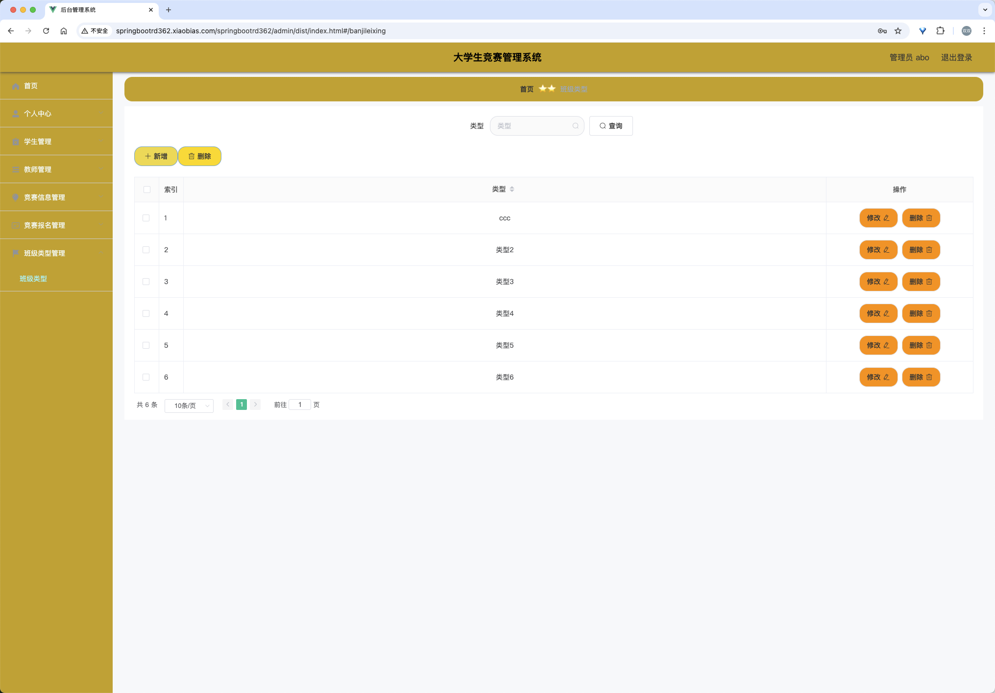
Task: Click the previous page arrow
Action: click(x=228, y=405)
